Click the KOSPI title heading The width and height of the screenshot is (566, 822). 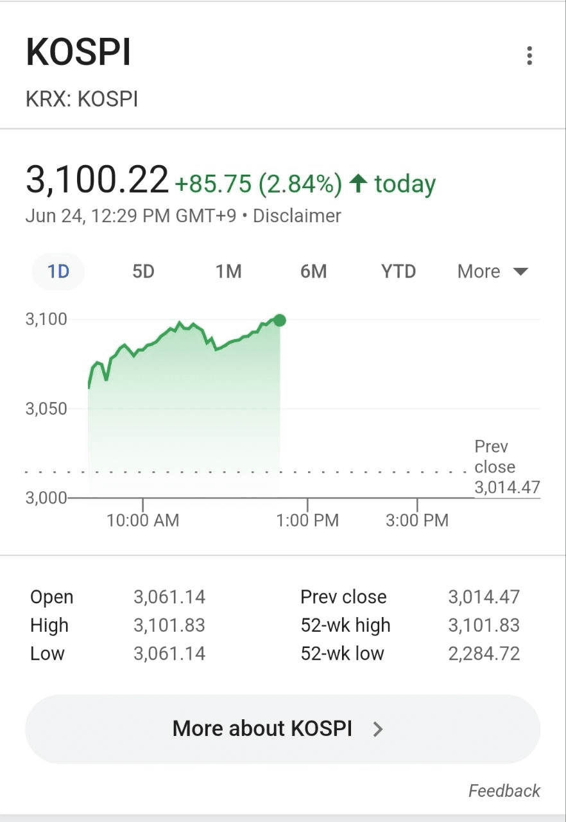pos(78,53)
